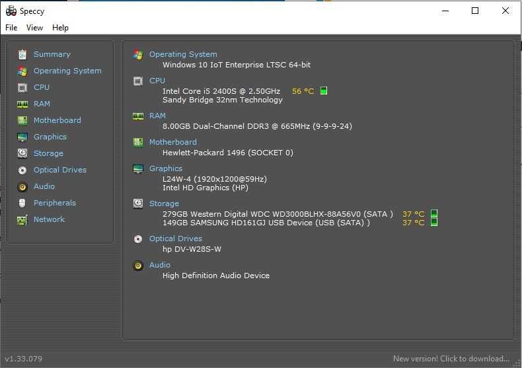Click the RAM stick icon in sidebar
The image size is (522, 368).
point(22,104)
